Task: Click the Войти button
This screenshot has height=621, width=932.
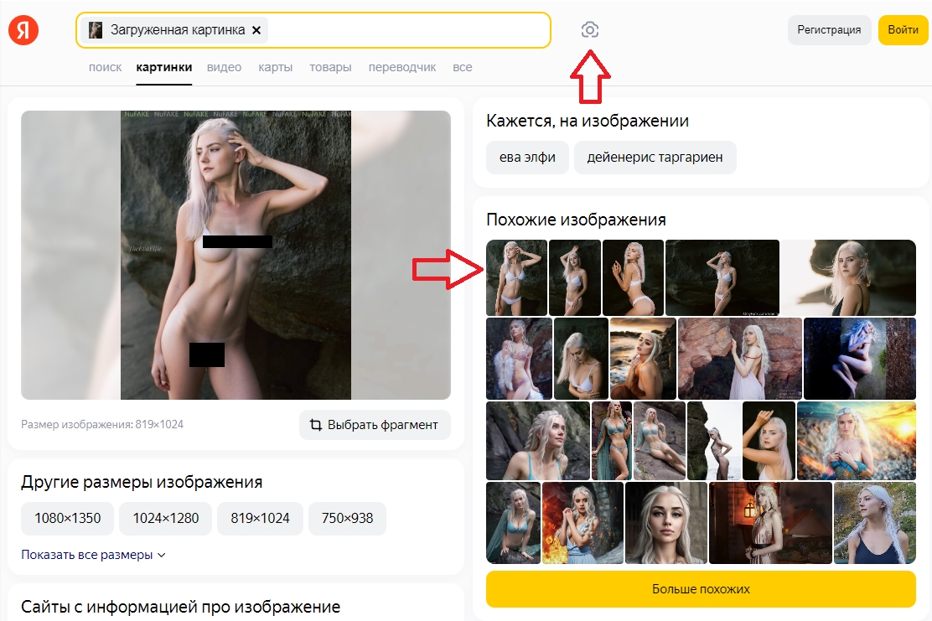Action: click(x=903, y=29)
